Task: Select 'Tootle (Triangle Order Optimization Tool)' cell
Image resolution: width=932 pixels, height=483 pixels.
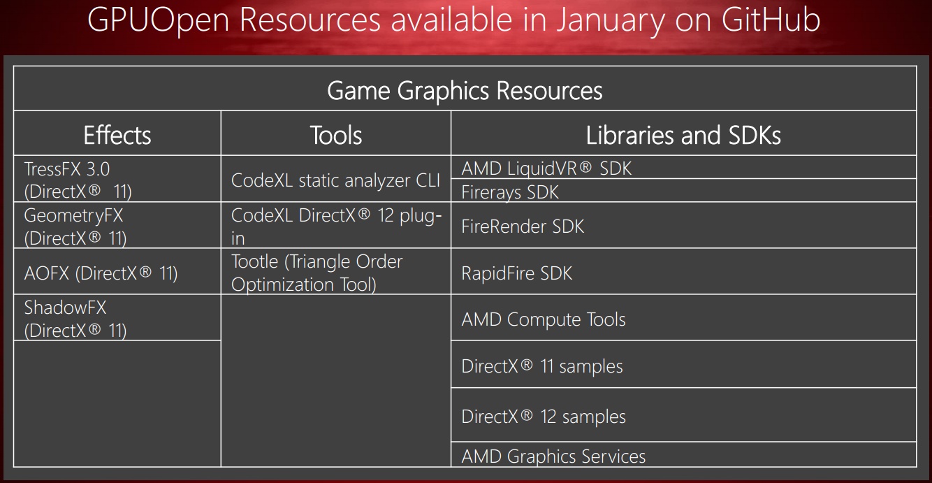Action: pos(336,271)
